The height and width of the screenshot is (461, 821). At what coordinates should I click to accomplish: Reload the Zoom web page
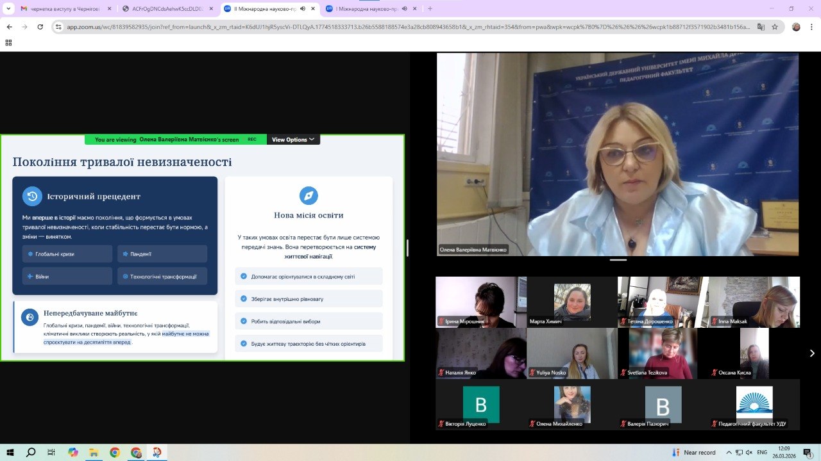[40, 27]
